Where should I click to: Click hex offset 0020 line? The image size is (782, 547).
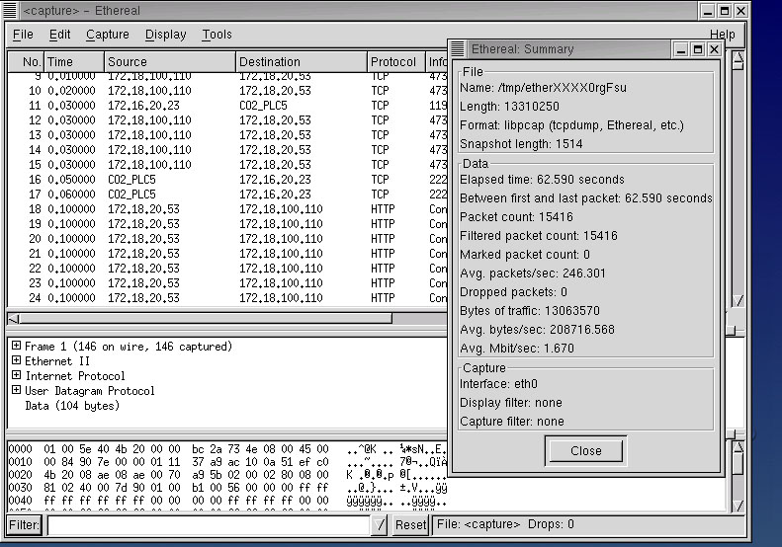click(x=227, y=475)
